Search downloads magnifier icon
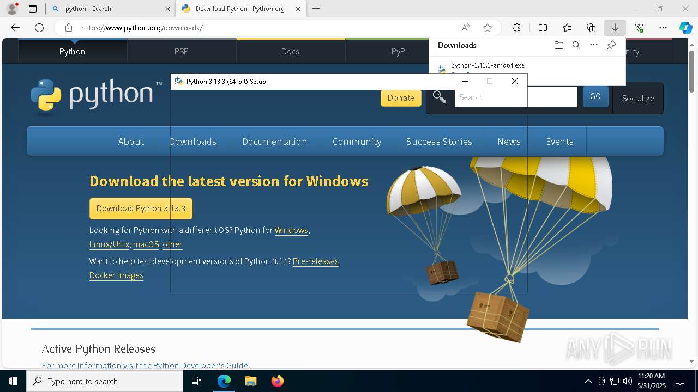Screen dimensions: 698x392 pyautogui.click(x=576, y=45)
